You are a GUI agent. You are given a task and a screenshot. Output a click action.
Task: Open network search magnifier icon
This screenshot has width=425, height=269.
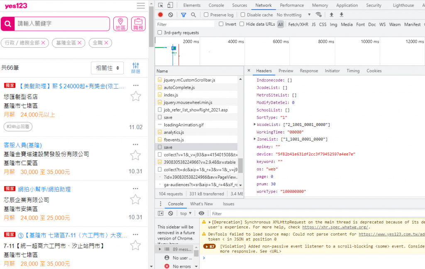click(193, 15)
